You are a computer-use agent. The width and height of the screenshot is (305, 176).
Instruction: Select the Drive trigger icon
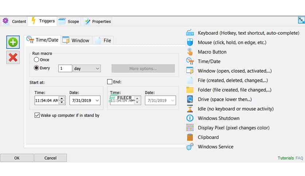click(x=190, y=99)
